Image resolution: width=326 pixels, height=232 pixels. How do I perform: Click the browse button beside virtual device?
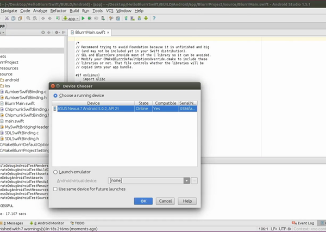tap(195, 180)
